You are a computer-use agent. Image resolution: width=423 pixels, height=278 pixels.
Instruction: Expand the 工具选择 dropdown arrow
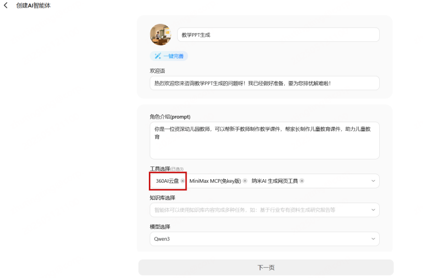point(373,181)
